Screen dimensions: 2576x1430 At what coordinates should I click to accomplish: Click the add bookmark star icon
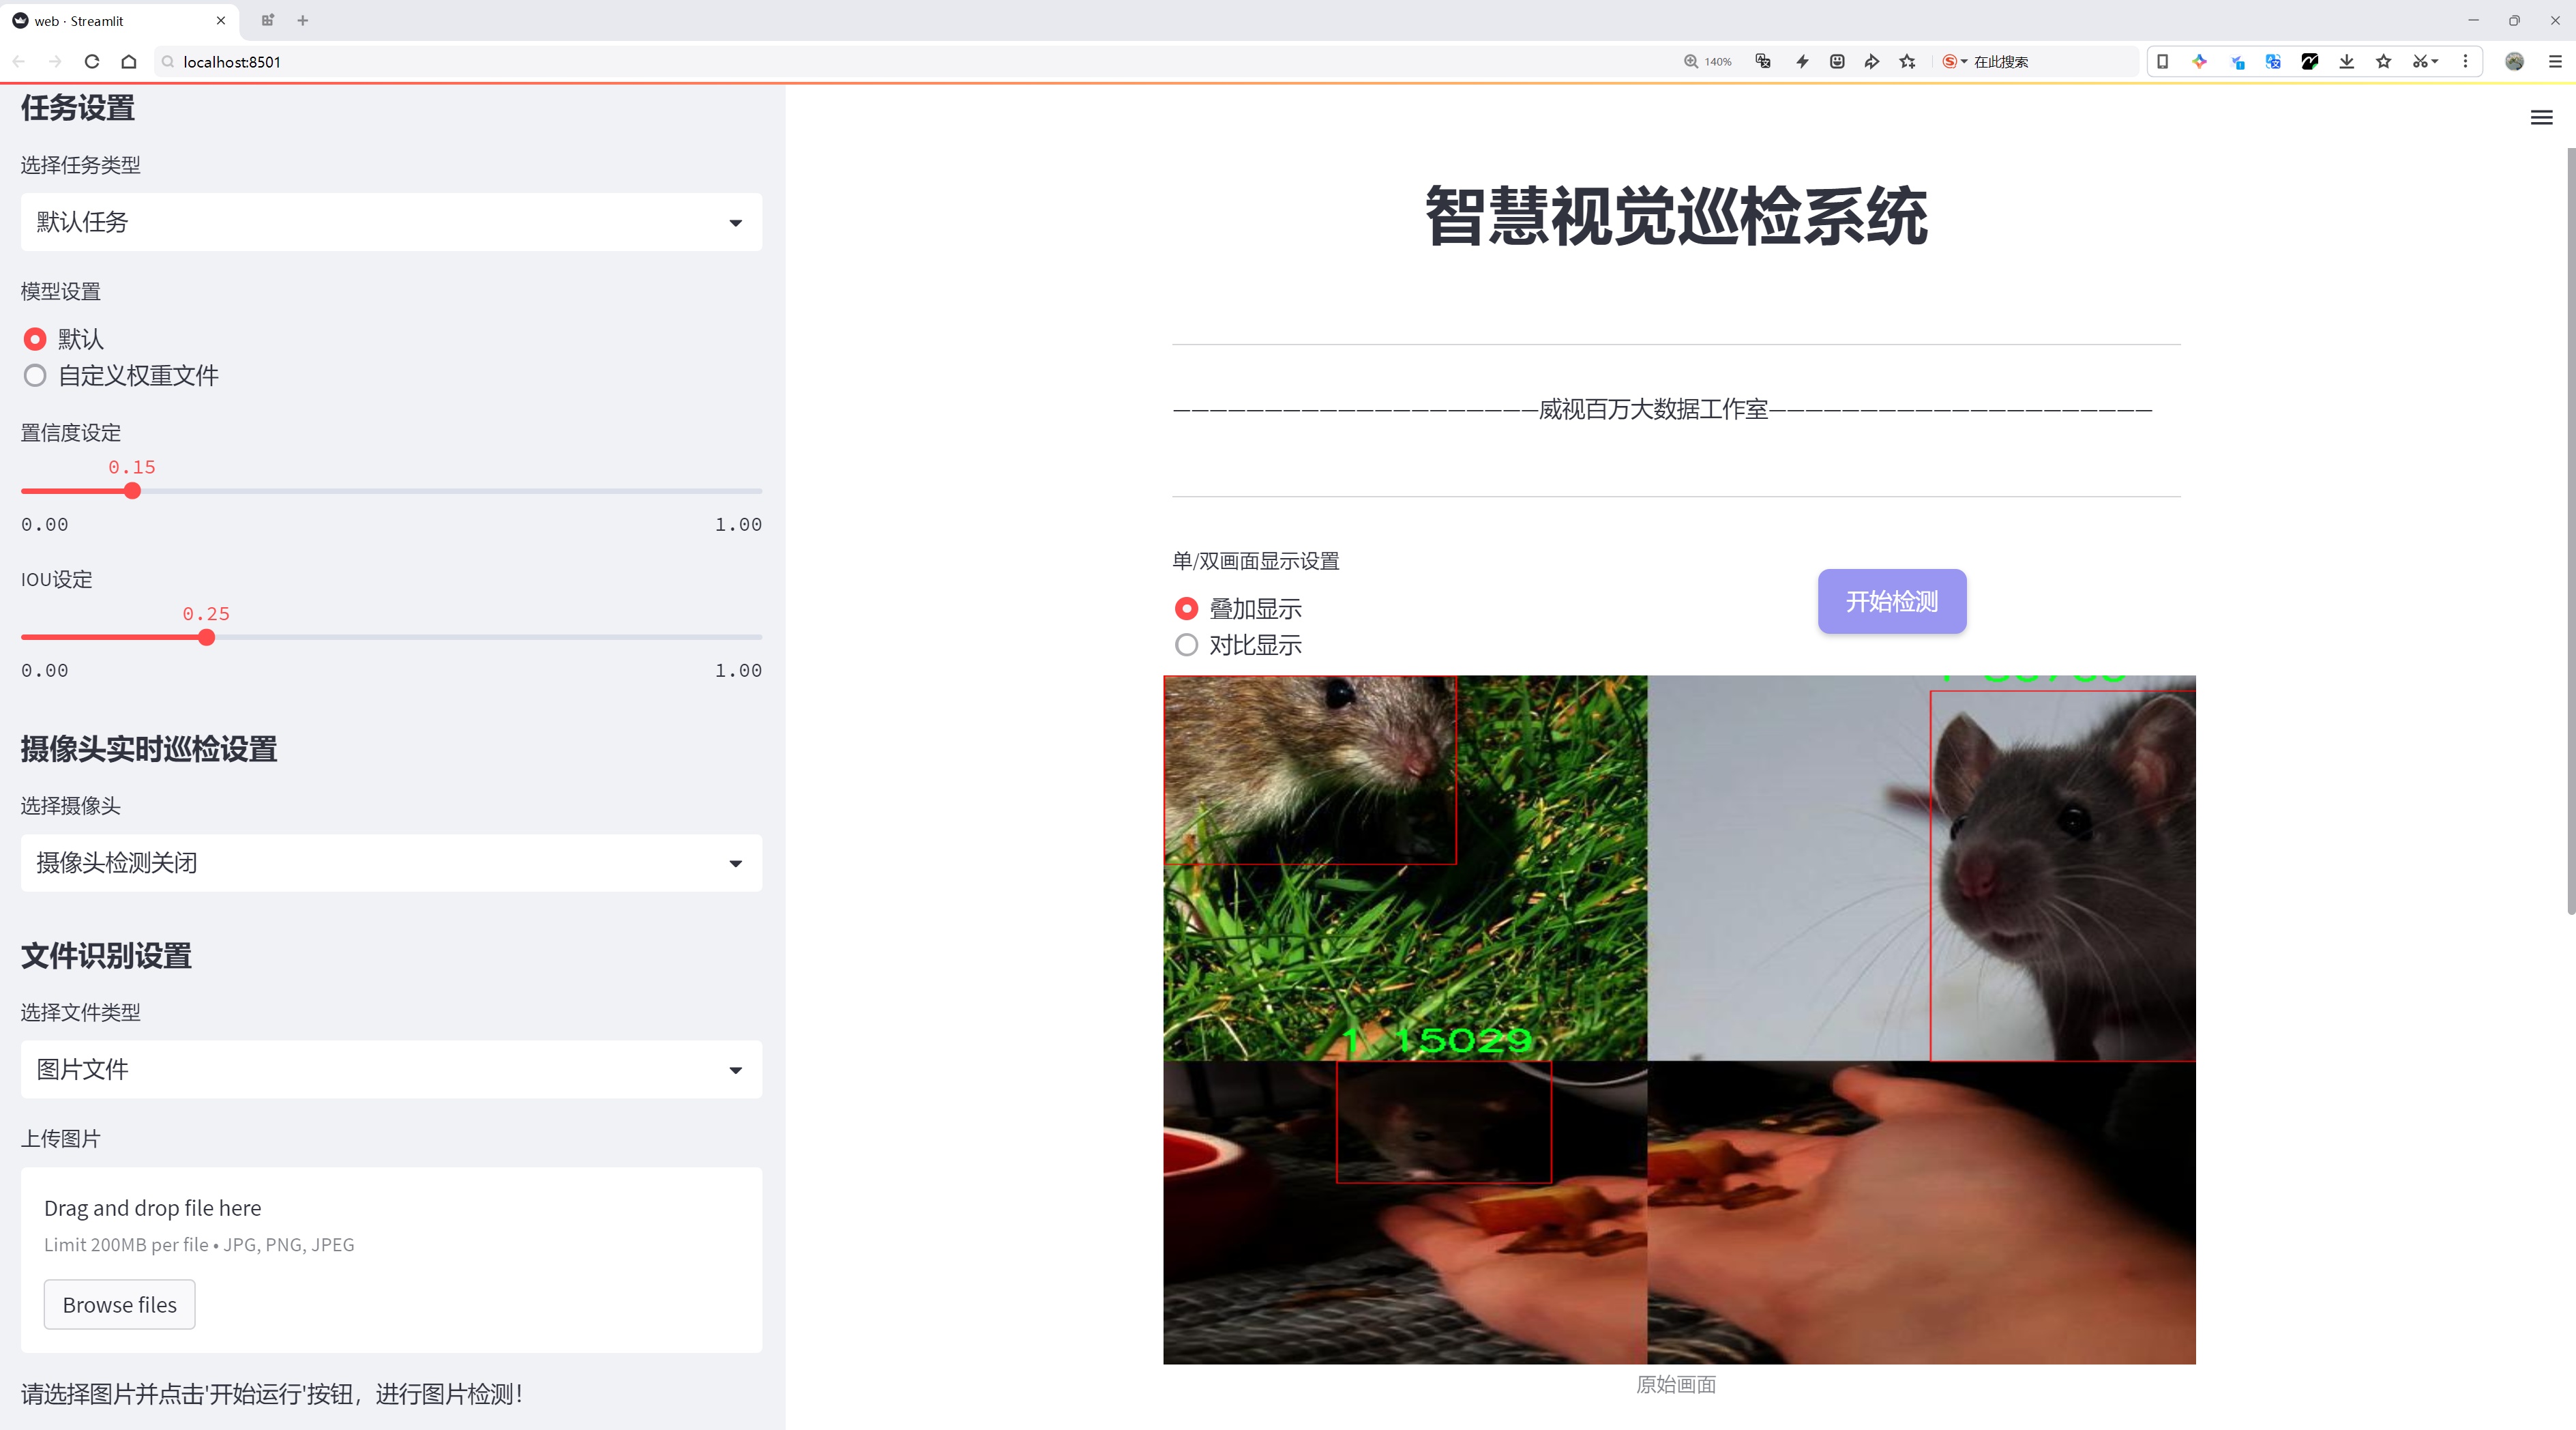tap(1908, 62)
